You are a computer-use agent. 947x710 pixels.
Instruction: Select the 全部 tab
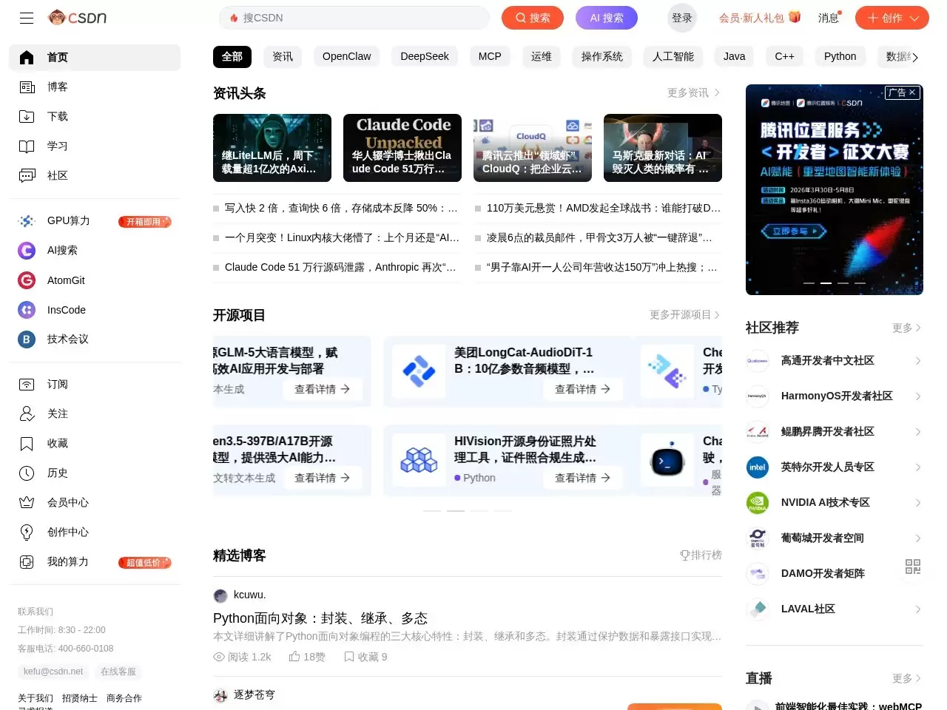point(232,56)
